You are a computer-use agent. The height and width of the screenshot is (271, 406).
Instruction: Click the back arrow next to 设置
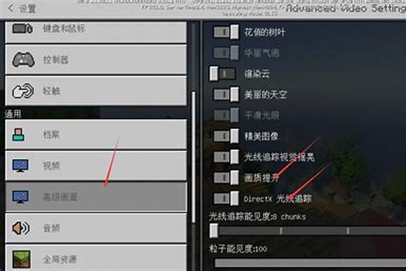[10, 8]
